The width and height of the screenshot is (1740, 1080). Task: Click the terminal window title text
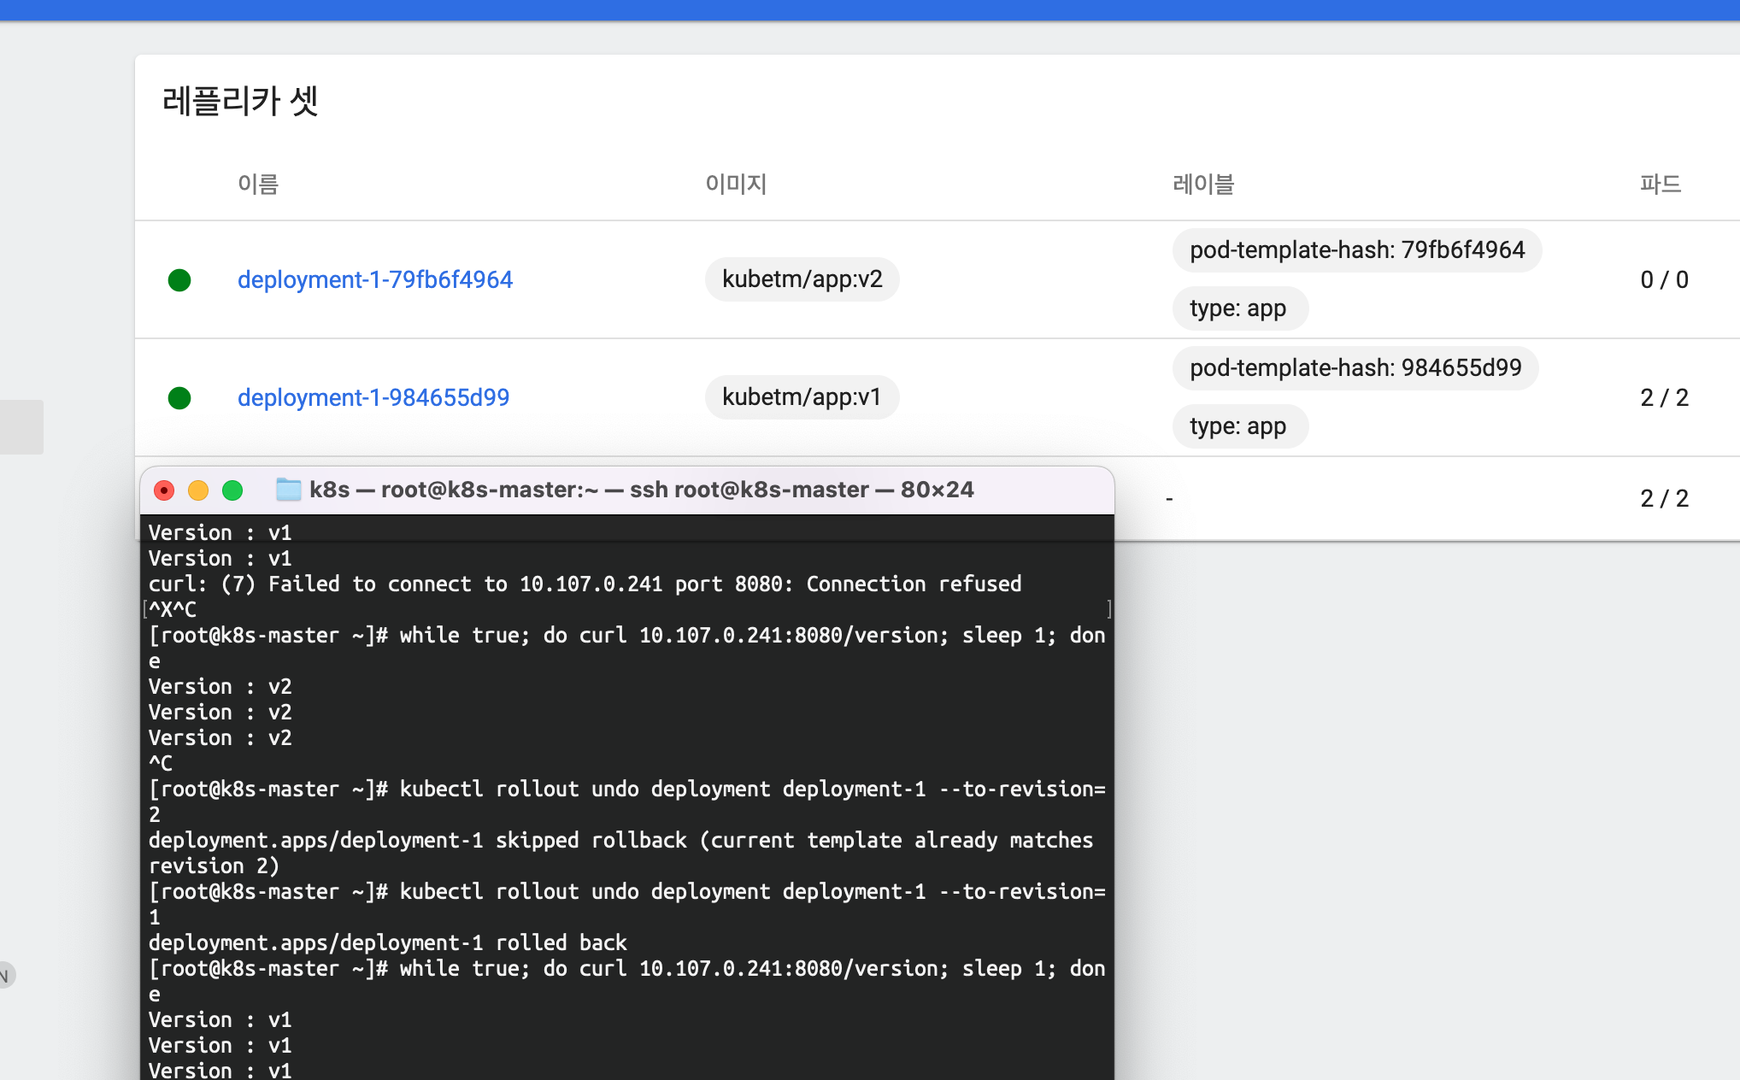pos(641,490)
